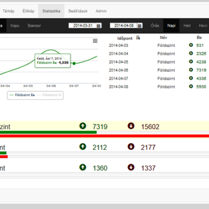Select the 2014-04-07 date cell
Screen dimensions: 209x209
coord(119,78)
